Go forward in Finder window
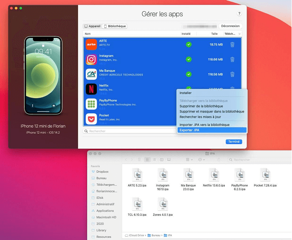The image size is (292, 240). (132, 160)
